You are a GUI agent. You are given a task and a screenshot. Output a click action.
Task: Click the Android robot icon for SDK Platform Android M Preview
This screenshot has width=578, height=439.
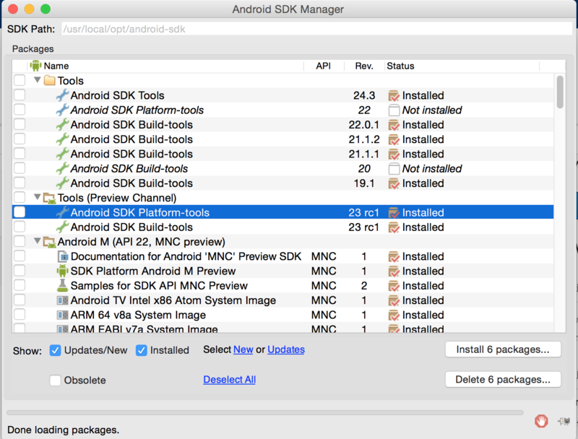tap(62, 271)
